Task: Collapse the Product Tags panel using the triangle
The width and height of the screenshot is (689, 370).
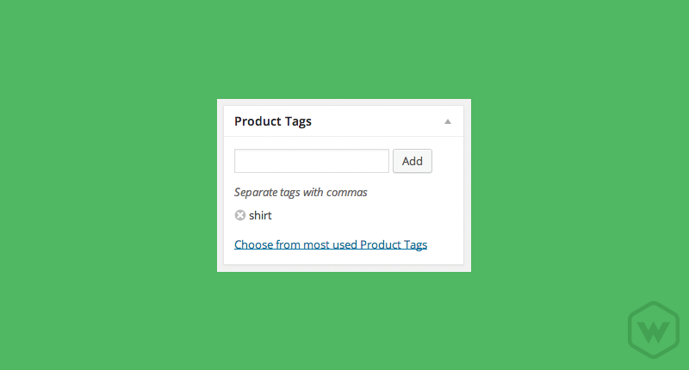Action: click(x=447, y=121)
